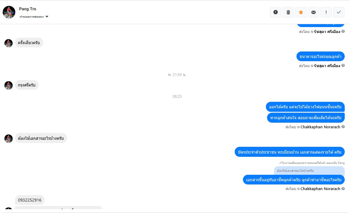Toggle the orange star follow-up marker

(x=301, y=12)
